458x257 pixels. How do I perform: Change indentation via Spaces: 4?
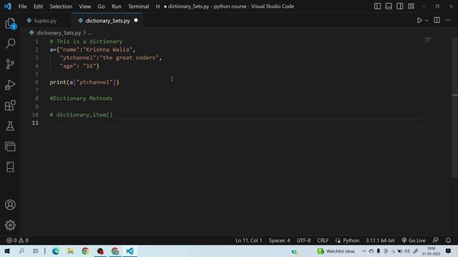pyautogui.click(x=279, y=241)
